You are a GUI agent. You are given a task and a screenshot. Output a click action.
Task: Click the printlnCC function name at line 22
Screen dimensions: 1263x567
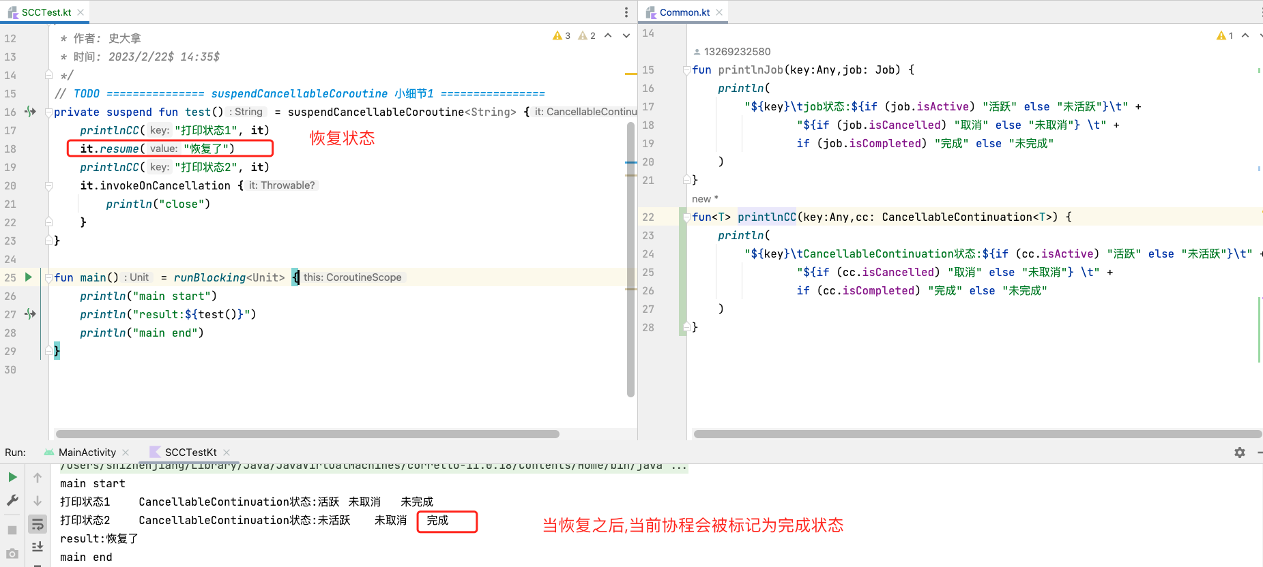[x=767, y=217]
